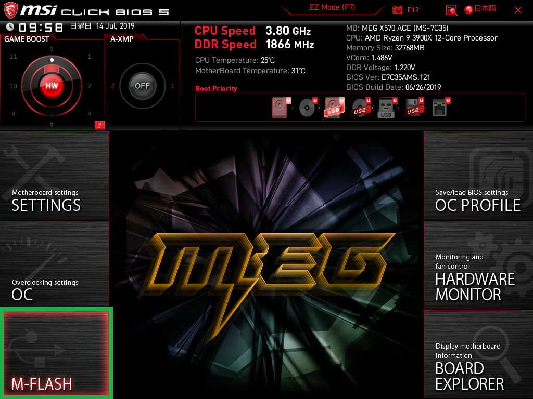Click the MB: MEG X570 ACE line
Viewport: 533px width, 399px height.
397,28
